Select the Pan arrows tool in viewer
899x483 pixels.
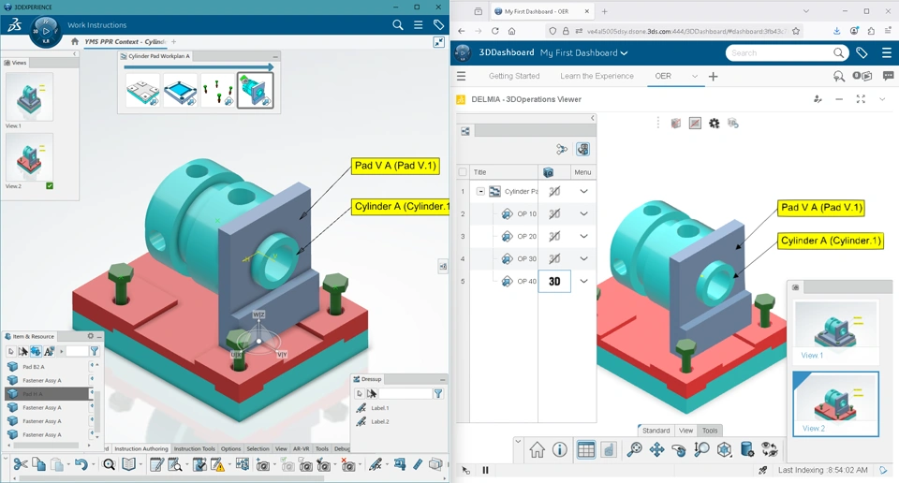(x=656, y=449)
